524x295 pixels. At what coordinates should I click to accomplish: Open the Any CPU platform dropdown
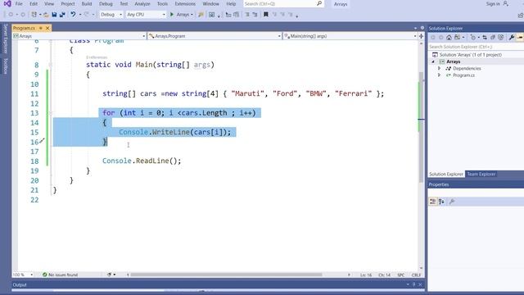pos(146,15)
